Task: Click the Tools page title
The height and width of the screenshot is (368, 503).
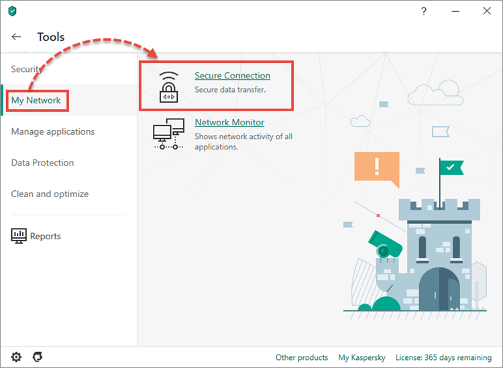Action: [51, 37]
